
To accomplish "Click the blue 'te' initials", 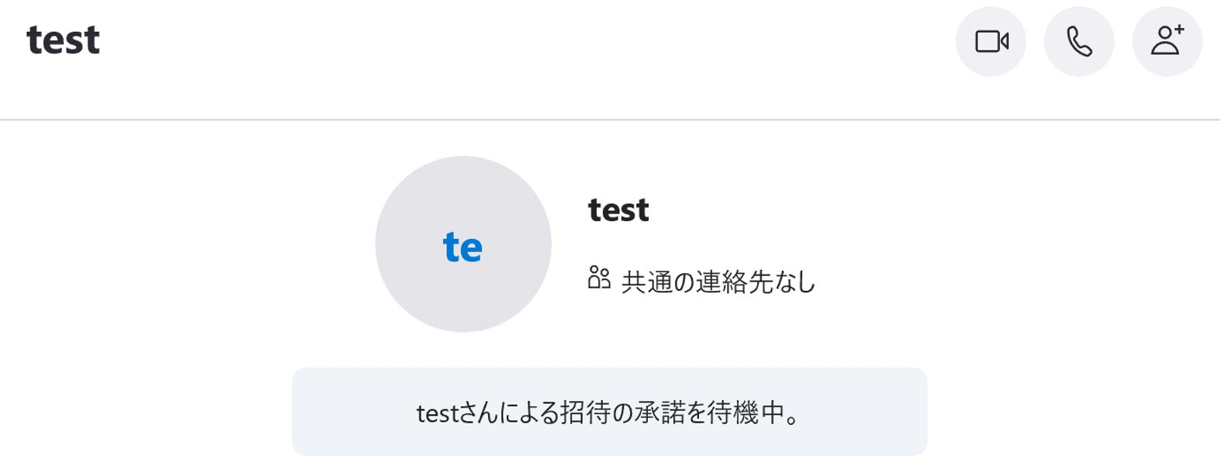I will 462,247.
